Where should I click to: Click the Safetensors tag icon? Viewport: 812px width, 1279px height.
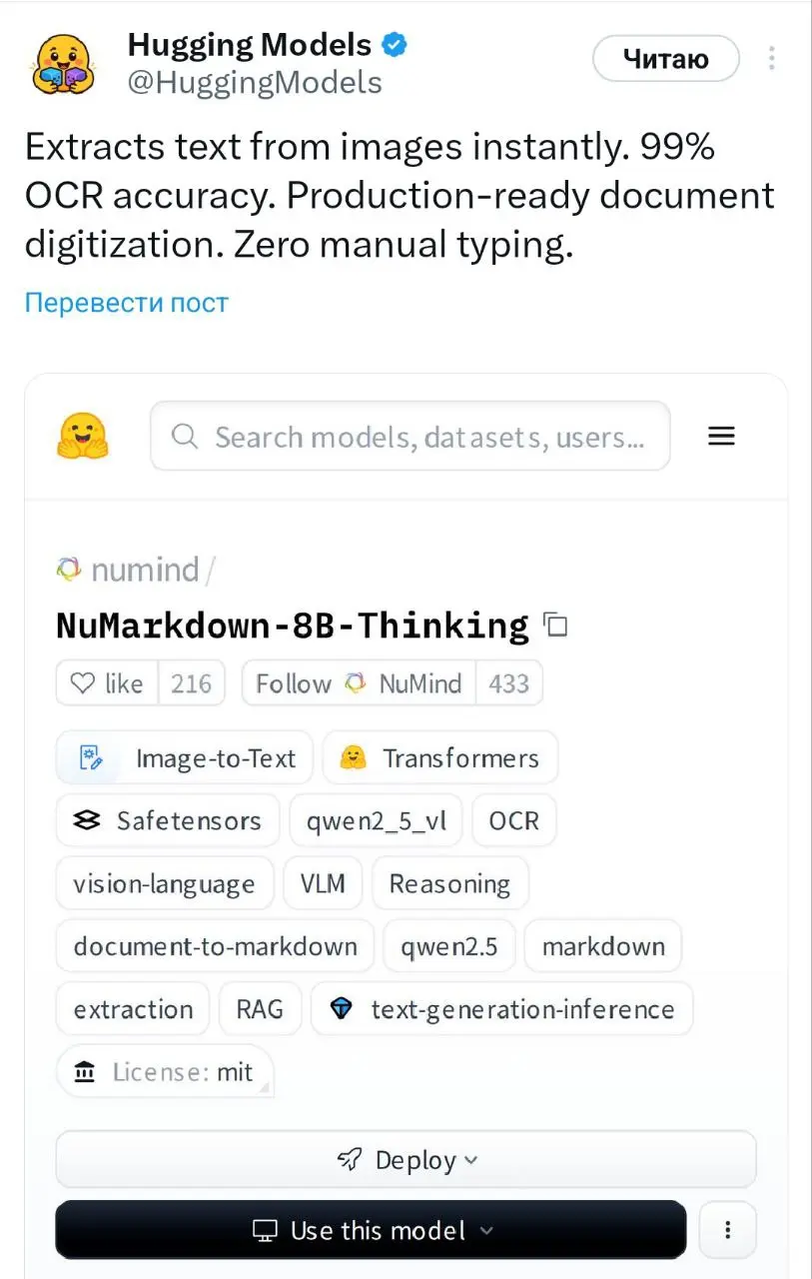(87, 819)
